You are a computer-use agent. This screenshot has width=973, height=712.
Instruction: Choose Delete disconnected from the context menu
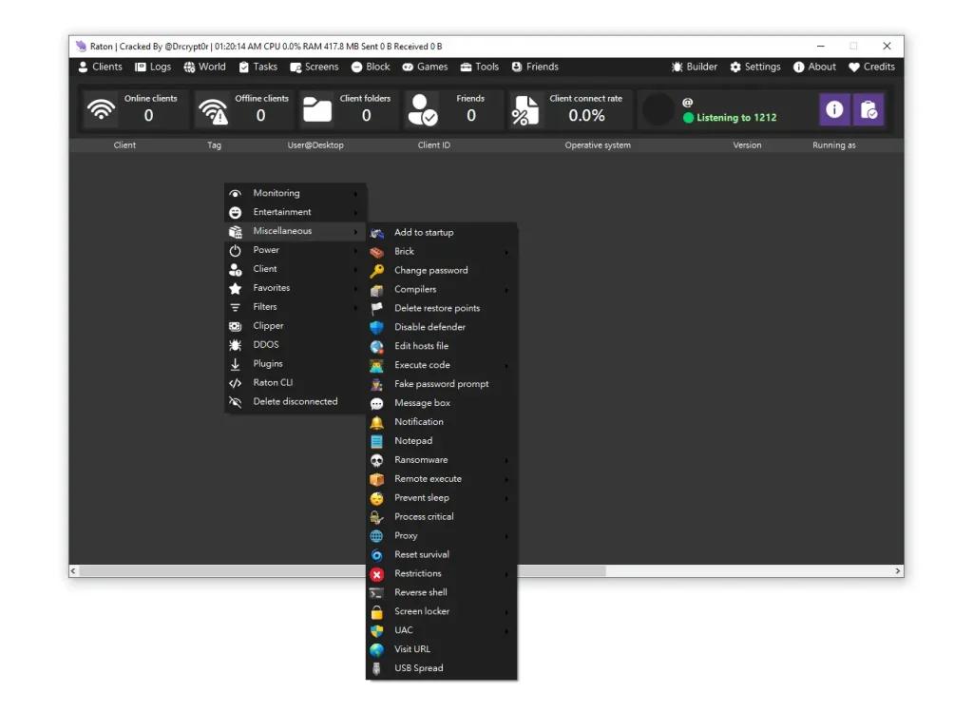[295, 401]
